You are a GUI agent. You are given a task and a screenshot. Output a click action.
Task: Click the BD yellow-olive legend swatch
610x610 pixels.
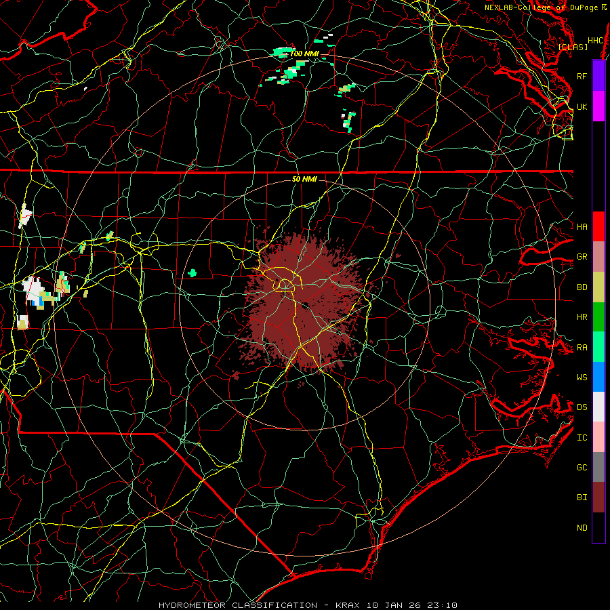point(598,287)
